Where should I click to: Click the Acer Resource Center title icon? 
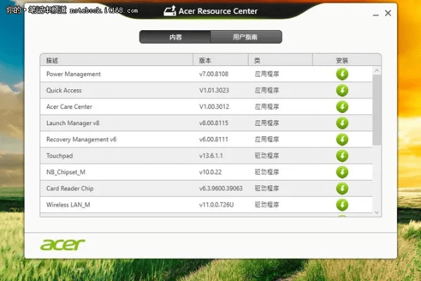pyautogui.click(x=169, y=11)
